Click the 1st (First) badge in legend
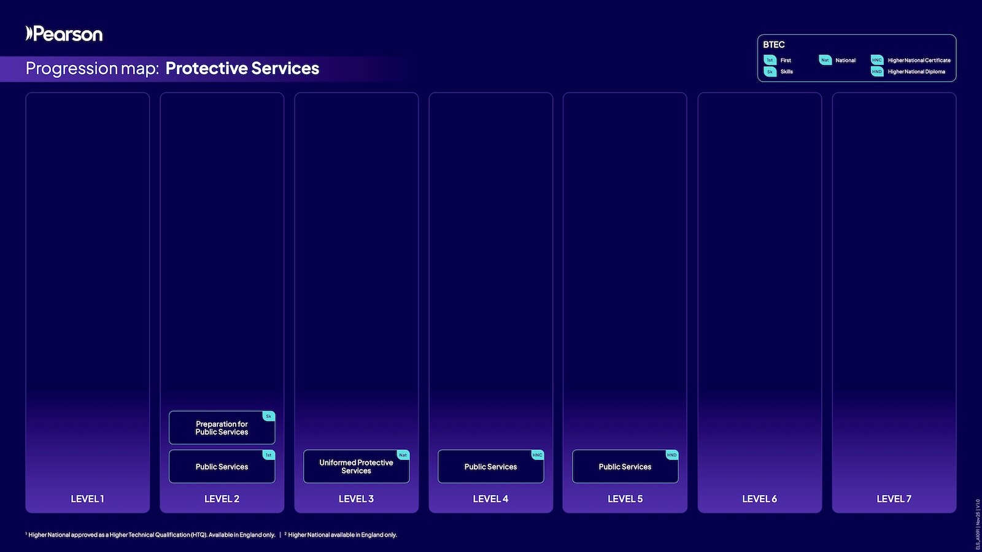The height and width of the screenshot is (552, 982). pos(770,60)
